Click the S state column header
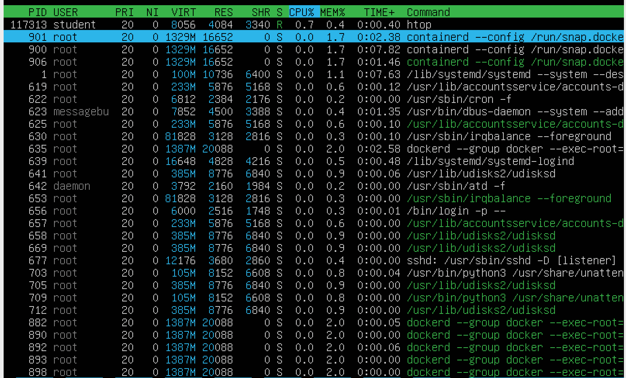This screenshot has height=378, width=626. [x=280, y=12]
